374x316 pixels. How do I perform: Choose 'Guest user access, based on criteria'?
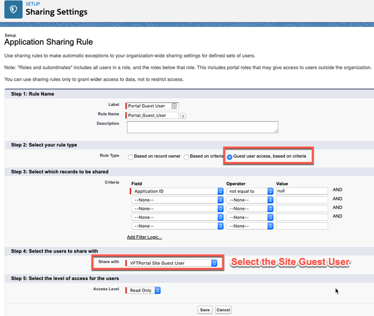(x=229, y=157)
